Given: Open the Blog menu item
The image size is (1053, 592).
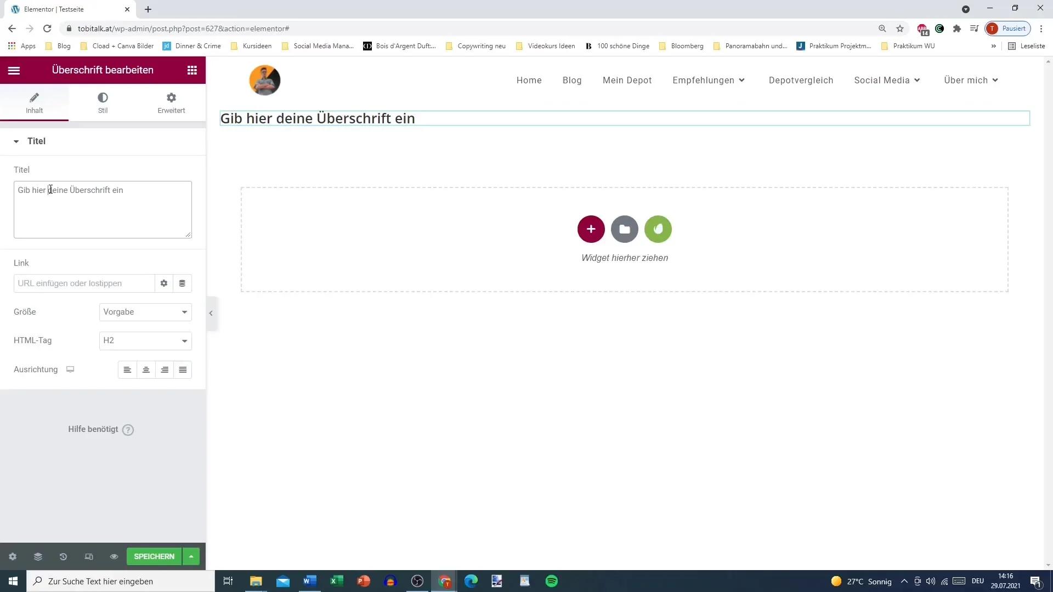Looking at the screenshot, I should (572, 80).
